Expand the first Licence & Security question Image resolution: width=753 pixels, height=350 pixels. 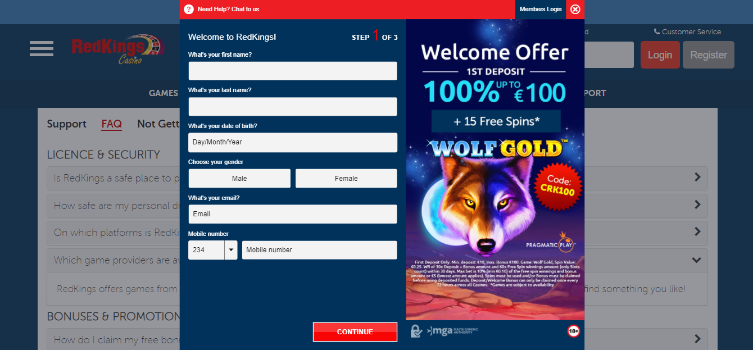click(x=697, y=178)
